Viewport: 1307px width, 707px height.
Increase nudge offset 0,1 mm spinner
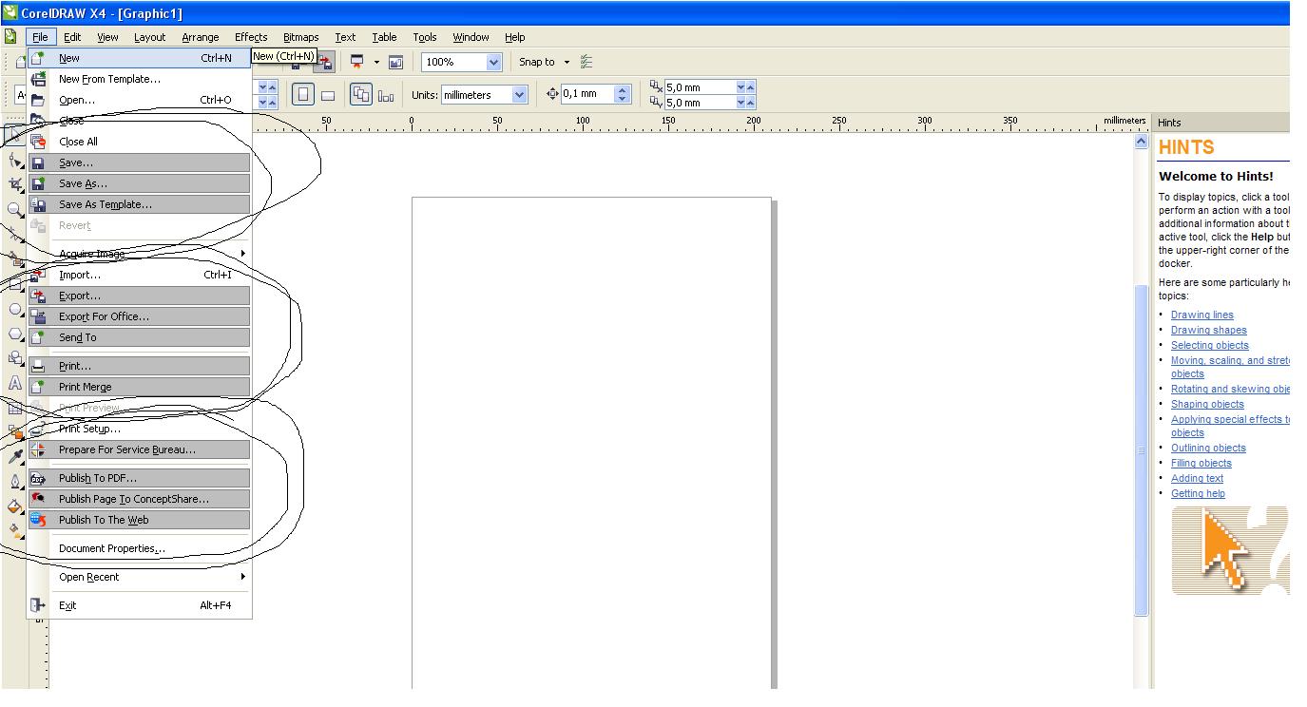623,90
